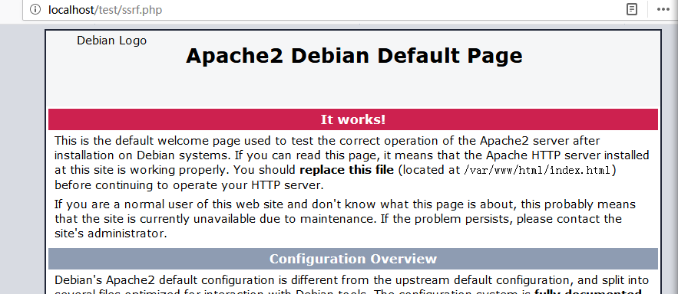
Task: Open the site information icon
Action: (35, 9)
